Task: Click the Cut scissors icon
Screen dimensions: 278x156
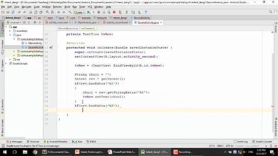Action: pyautogui.click(x=31, y=12)
